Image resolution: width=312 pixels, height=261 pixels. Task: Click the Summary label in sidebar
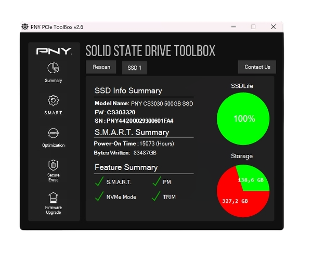click(x=54, y=81)
